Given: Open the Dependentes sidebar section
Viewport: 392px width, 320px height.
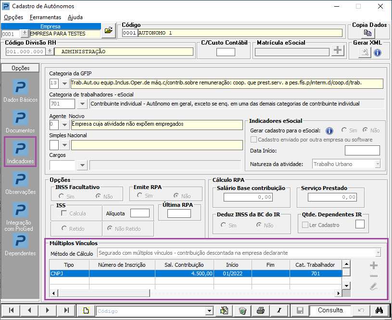Looking at the screenshot, I should (x=20, y=245).
